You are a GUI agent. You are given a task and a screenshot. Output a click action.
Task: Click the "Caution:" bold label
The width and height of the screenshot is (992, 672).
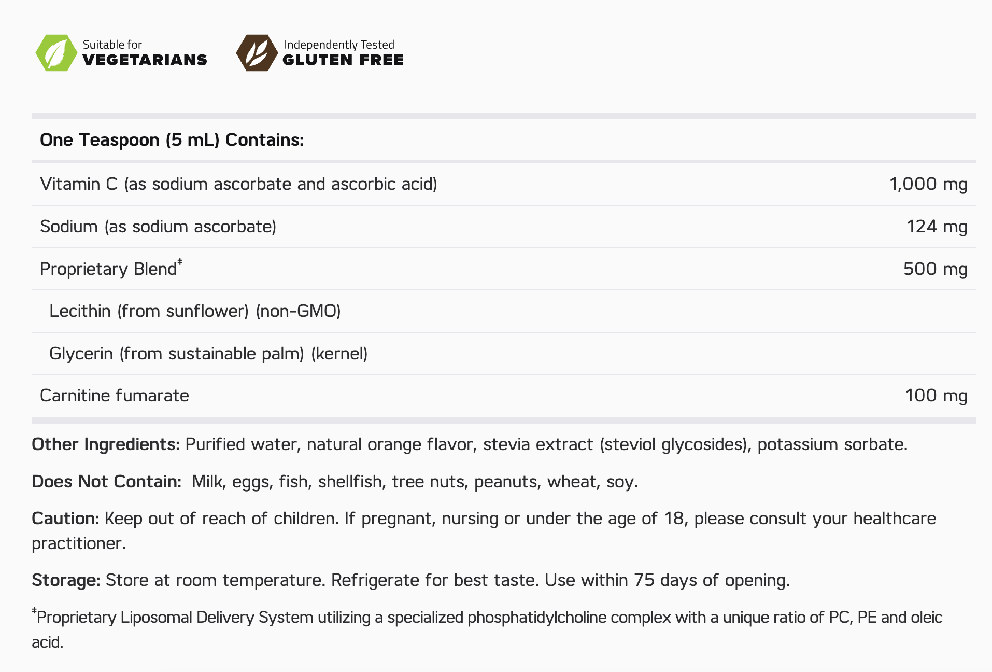tap(65, 519)
